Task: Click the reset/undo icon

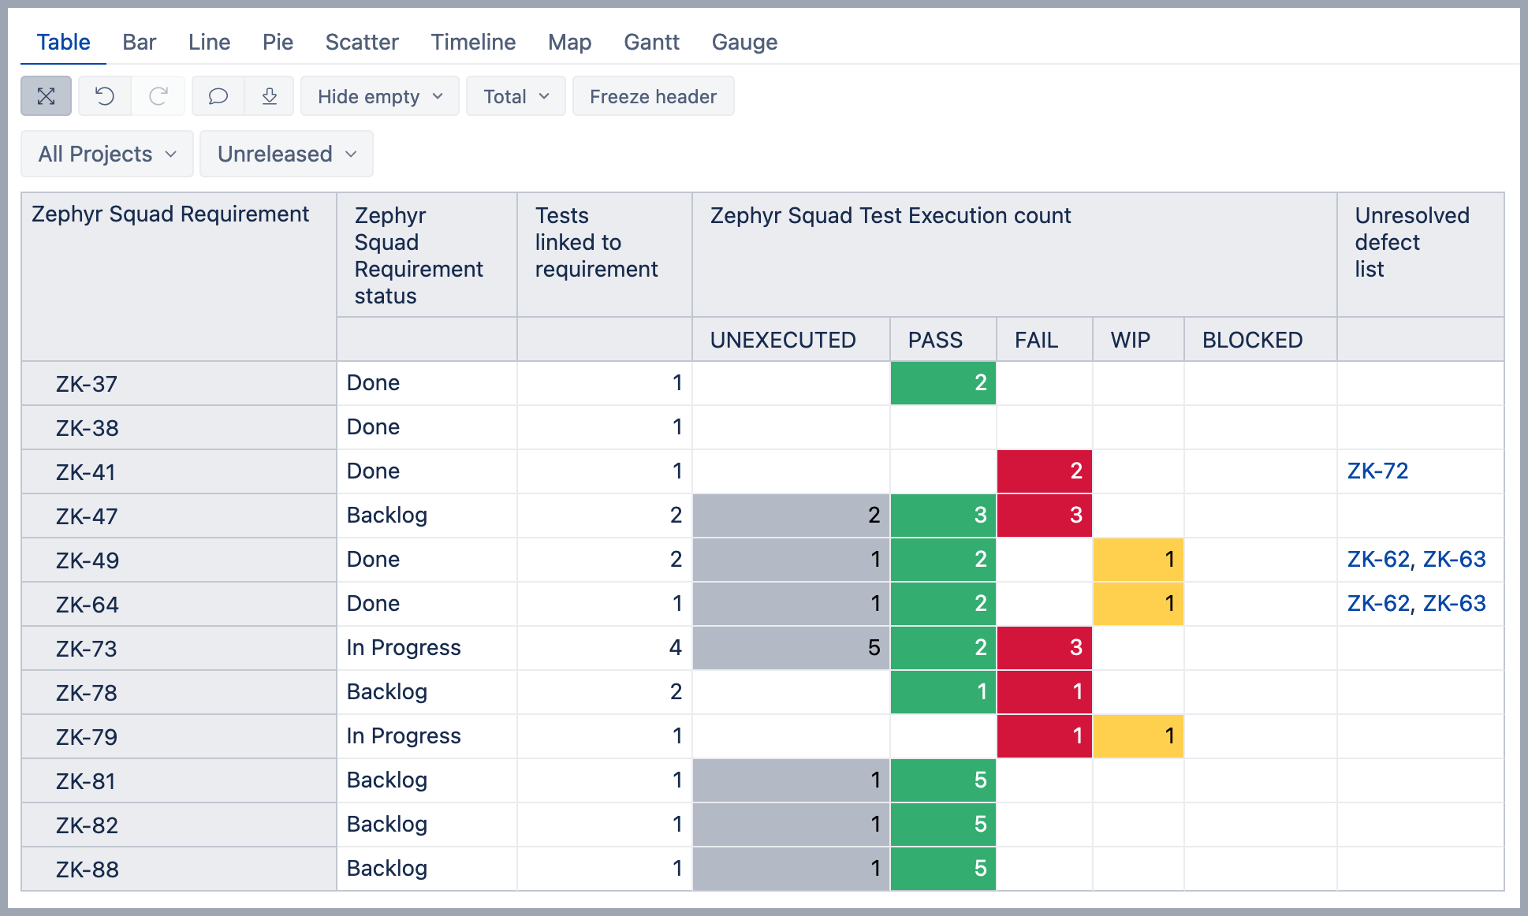Action: [x=103, y=97]
